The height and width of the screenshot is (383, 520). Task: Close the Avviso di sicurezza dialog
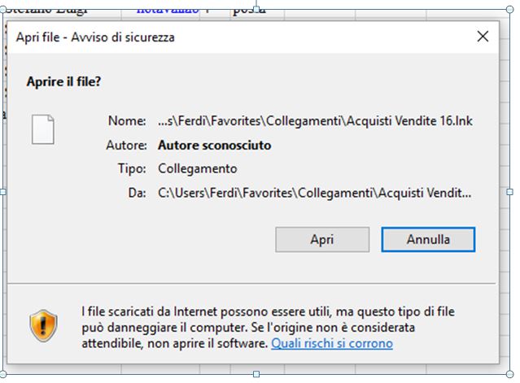point(483,37)
